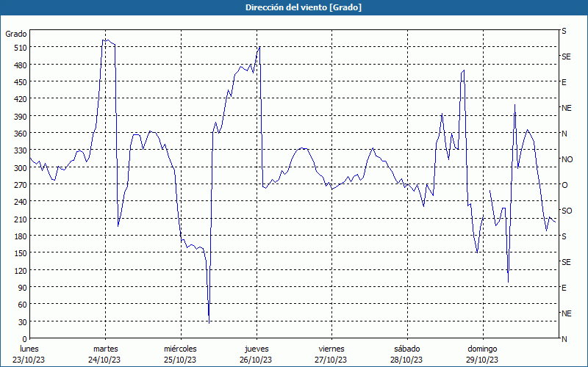This screenshot has height=367, width=588.
Task: Click the 210 degree axis label
Action: point(20,219)
